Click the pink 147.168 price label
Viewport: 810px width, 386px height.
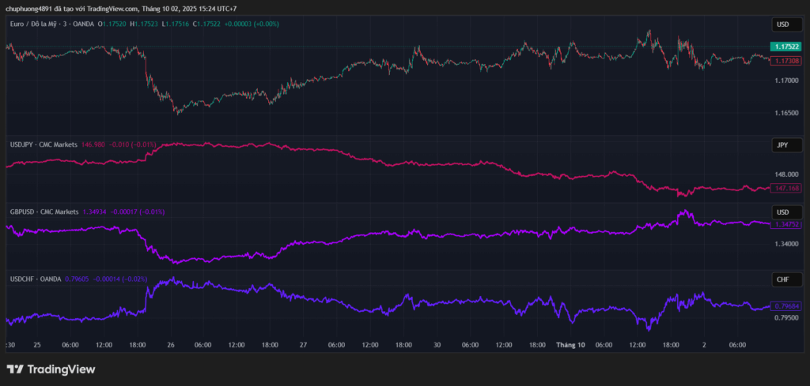tap(785, 189)
